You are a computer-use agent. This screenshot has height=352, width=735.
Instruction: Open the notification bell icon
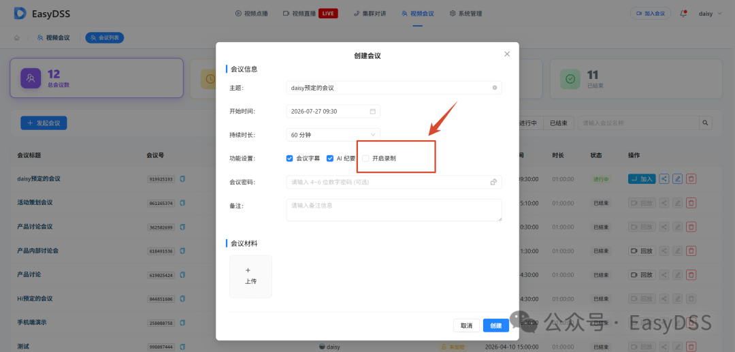click(683, 14)
